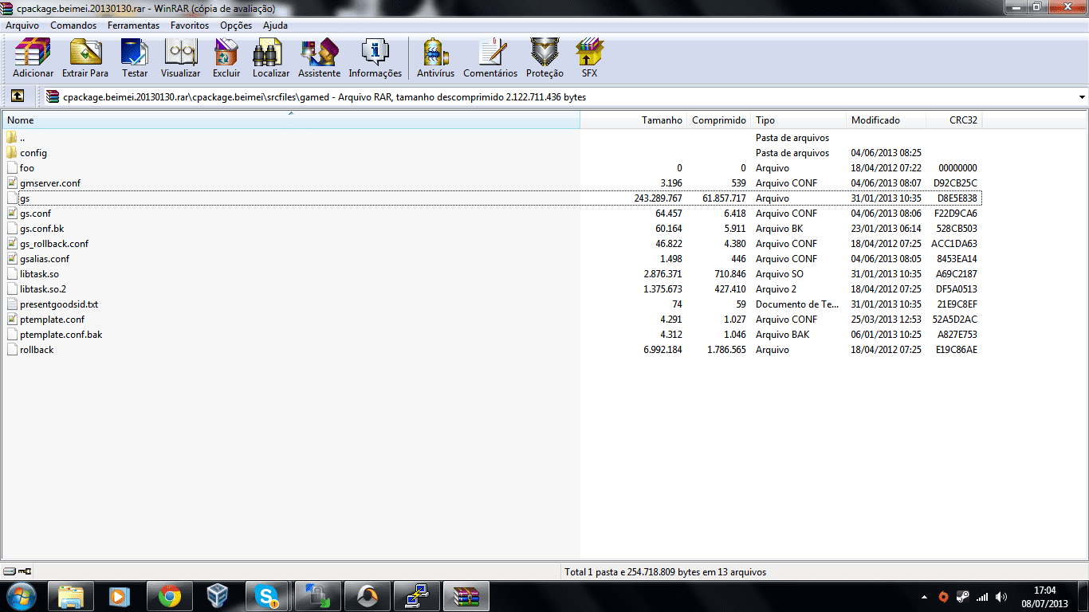Open the Visualizar file viewer icon
1089x612 pixels.
[180, 53]
